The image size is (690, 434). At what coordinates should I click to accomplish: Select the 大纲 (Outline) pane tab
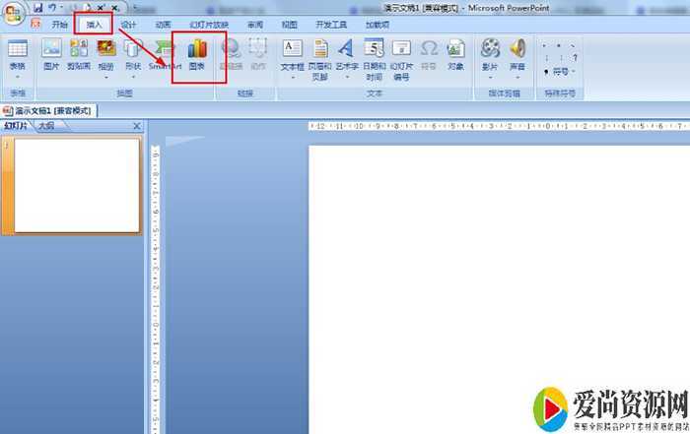click(45, 126)
